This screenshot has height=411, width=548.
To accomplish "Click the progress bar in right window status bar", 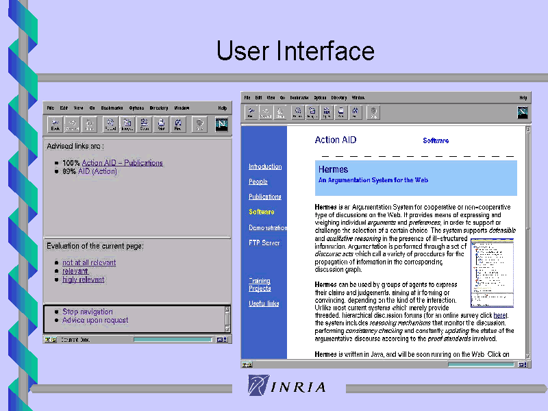I will pos(481,364).
